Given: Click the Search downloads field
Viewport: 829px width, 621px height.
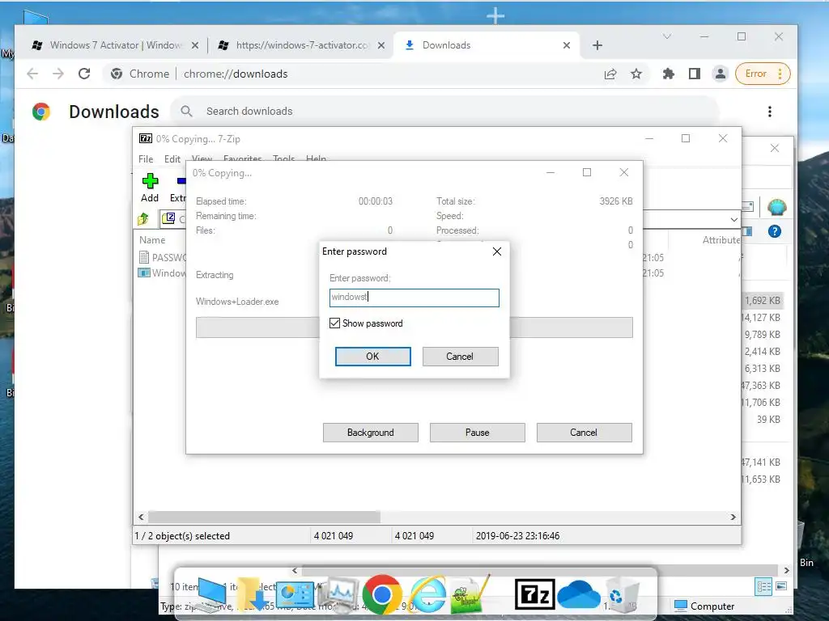Looking at the screenshot, I should 444,112.
